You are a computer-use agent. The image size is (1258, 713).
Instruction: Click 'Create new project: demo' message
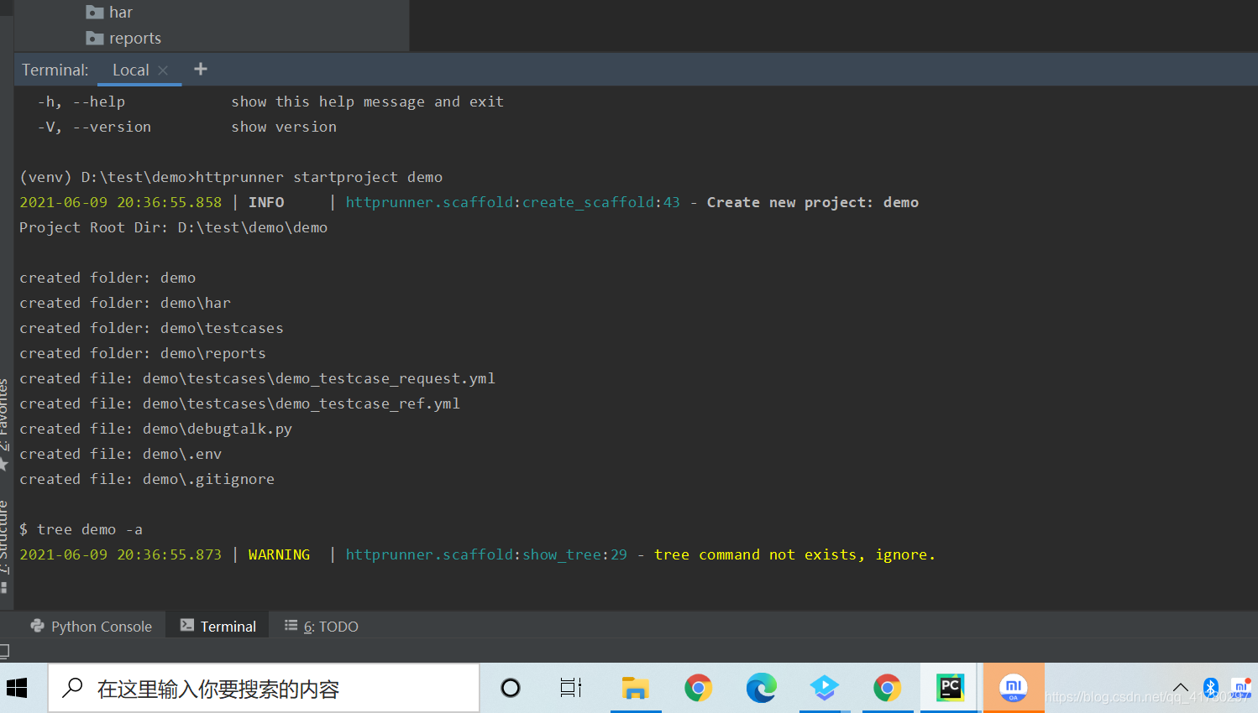(x=812, y=202)
